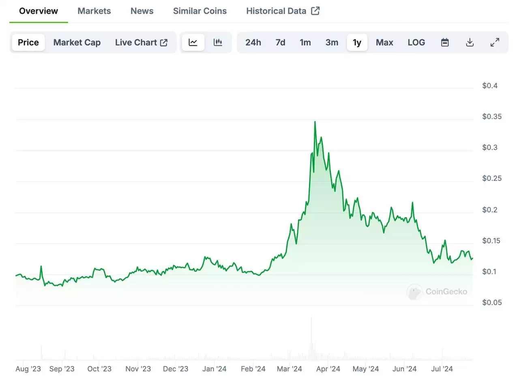Download the chart using the download icon

[470, 42]
